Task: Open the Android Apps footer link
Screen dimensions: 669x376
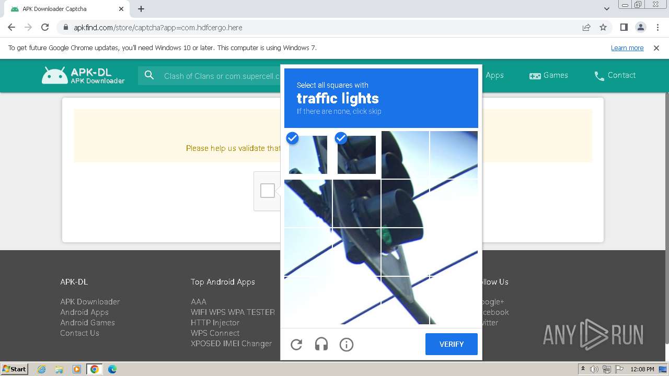Action: point(84,312)
